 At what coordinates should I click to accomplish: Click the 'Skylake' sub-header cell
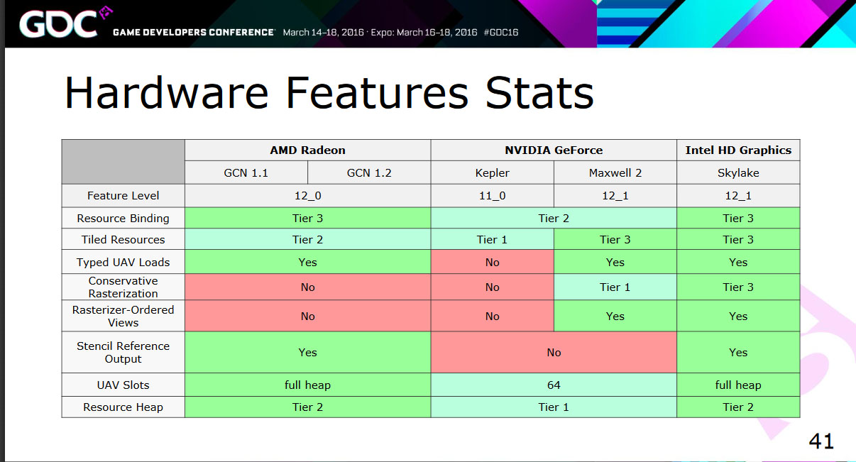click(738, 173)
